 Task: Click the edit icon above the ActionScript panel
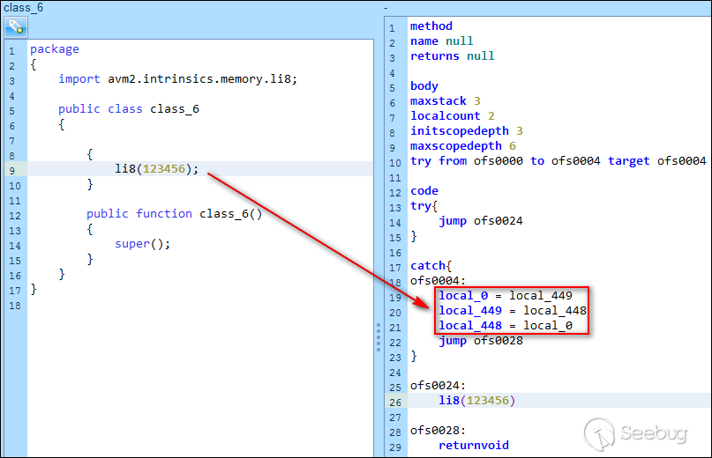coord(16,27)
